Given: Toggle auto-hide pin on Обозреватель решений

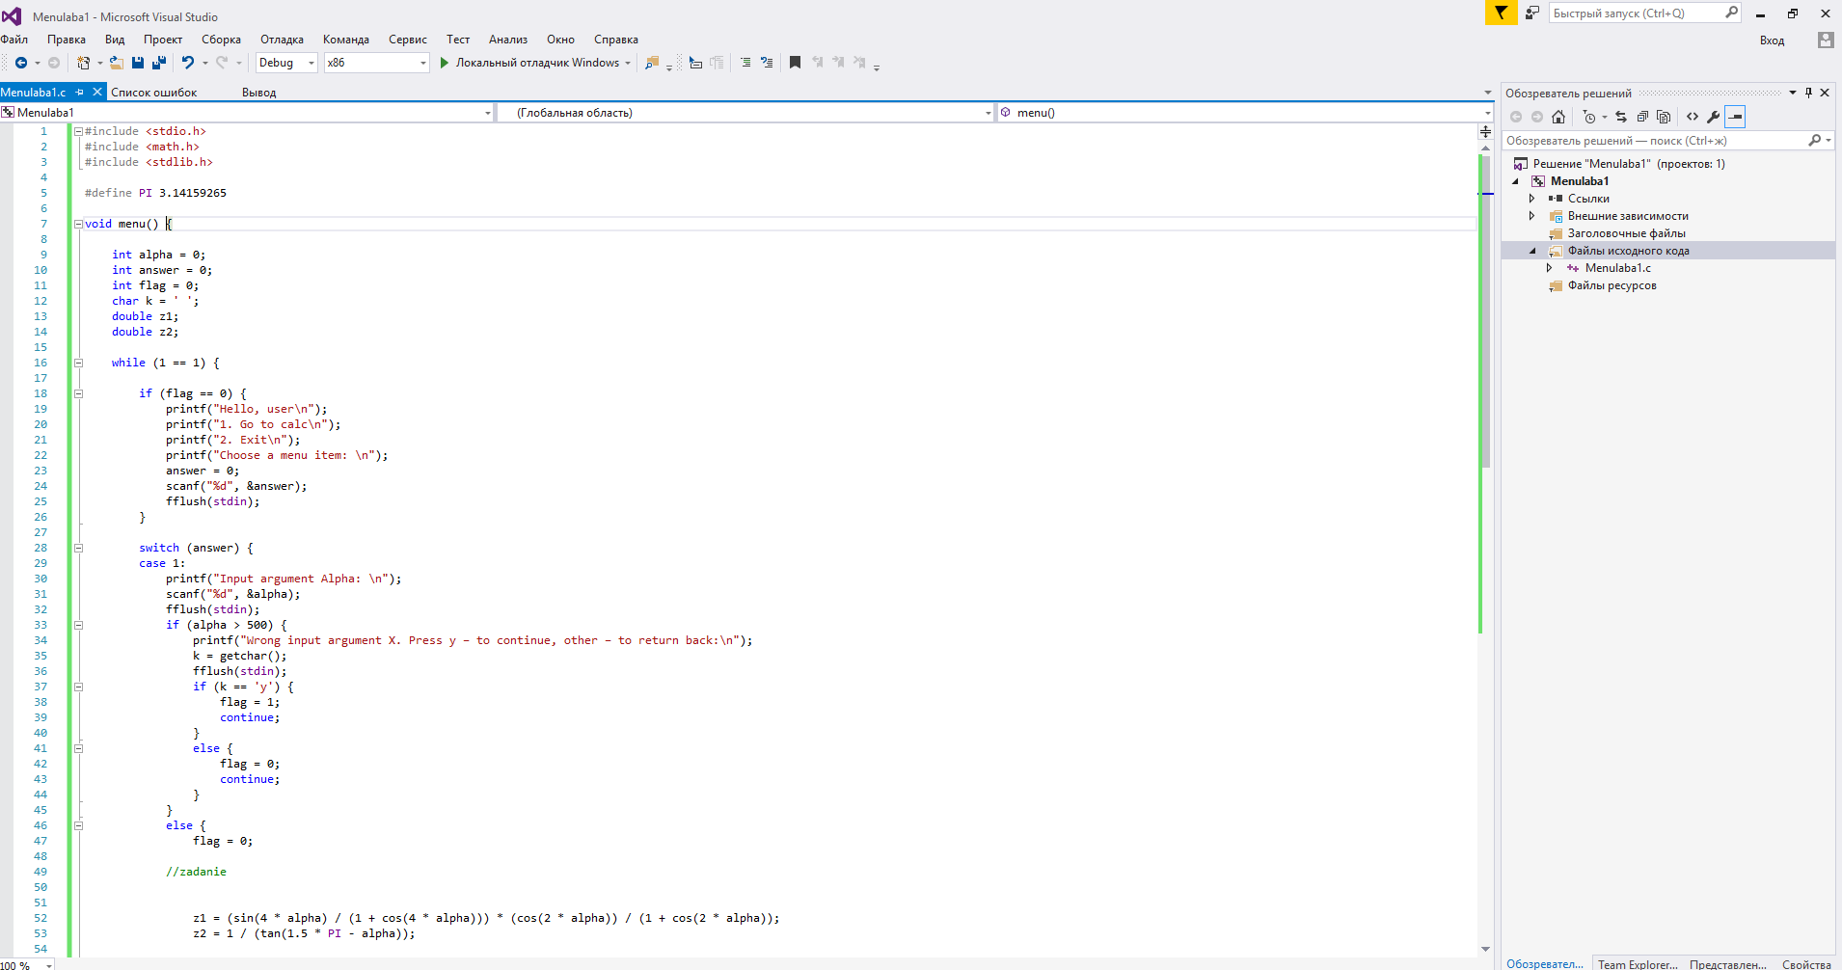Looking at the screenshot, I should pos(1808,93).
